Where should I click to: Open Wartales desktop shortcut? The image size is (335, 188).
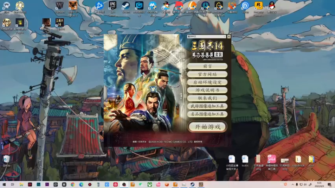coord(59,8)
